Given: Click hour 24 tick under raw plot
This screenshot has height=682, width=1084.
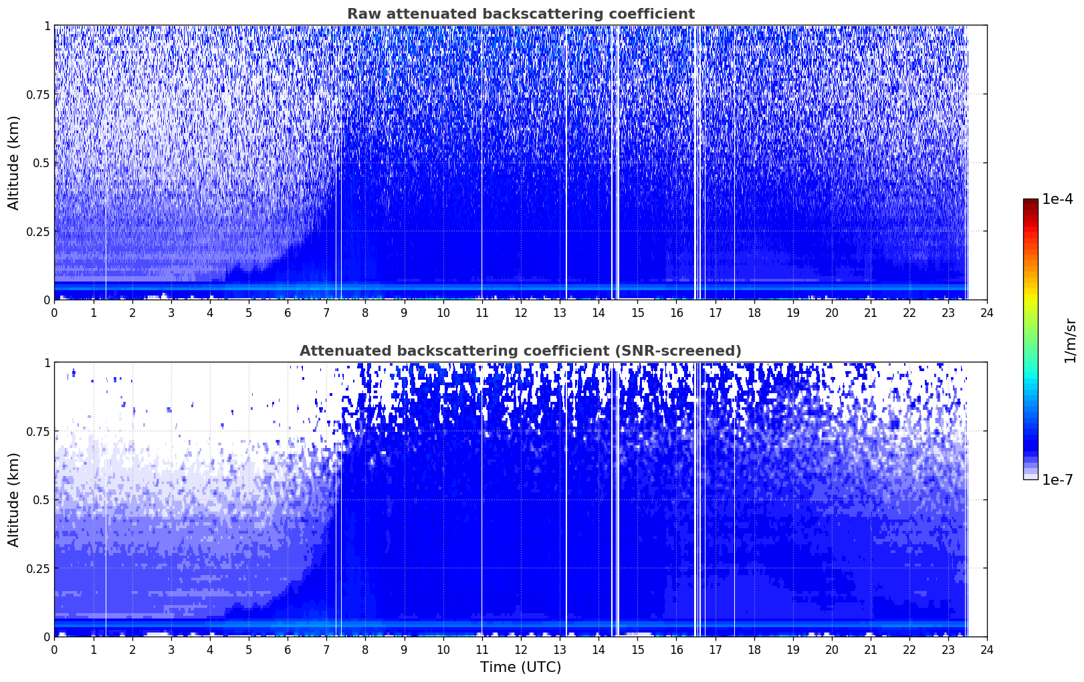Looking at the screenshot, I should tap(987, 312).
